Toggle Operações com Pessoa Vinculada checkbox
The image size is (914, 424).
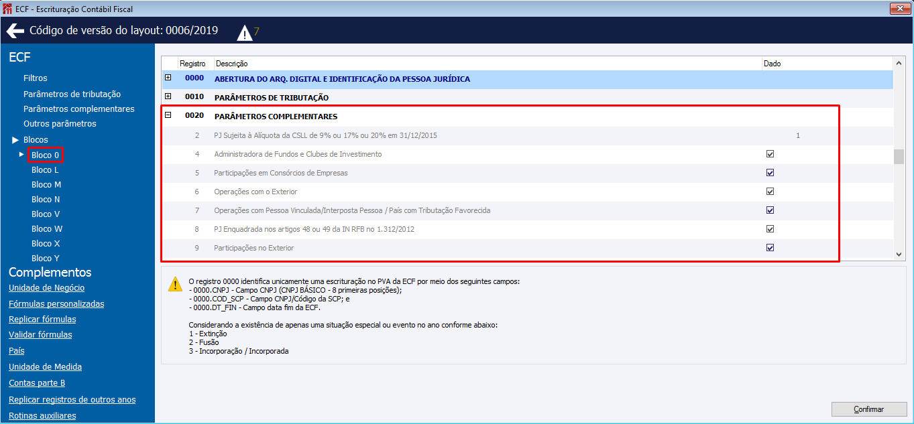(770, 210)
